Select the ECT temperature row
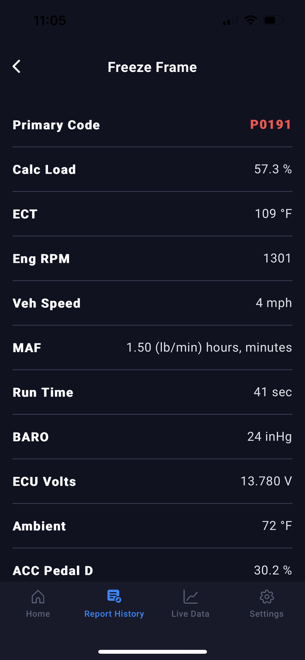This screenshot has height=660, width=305. 152,214
